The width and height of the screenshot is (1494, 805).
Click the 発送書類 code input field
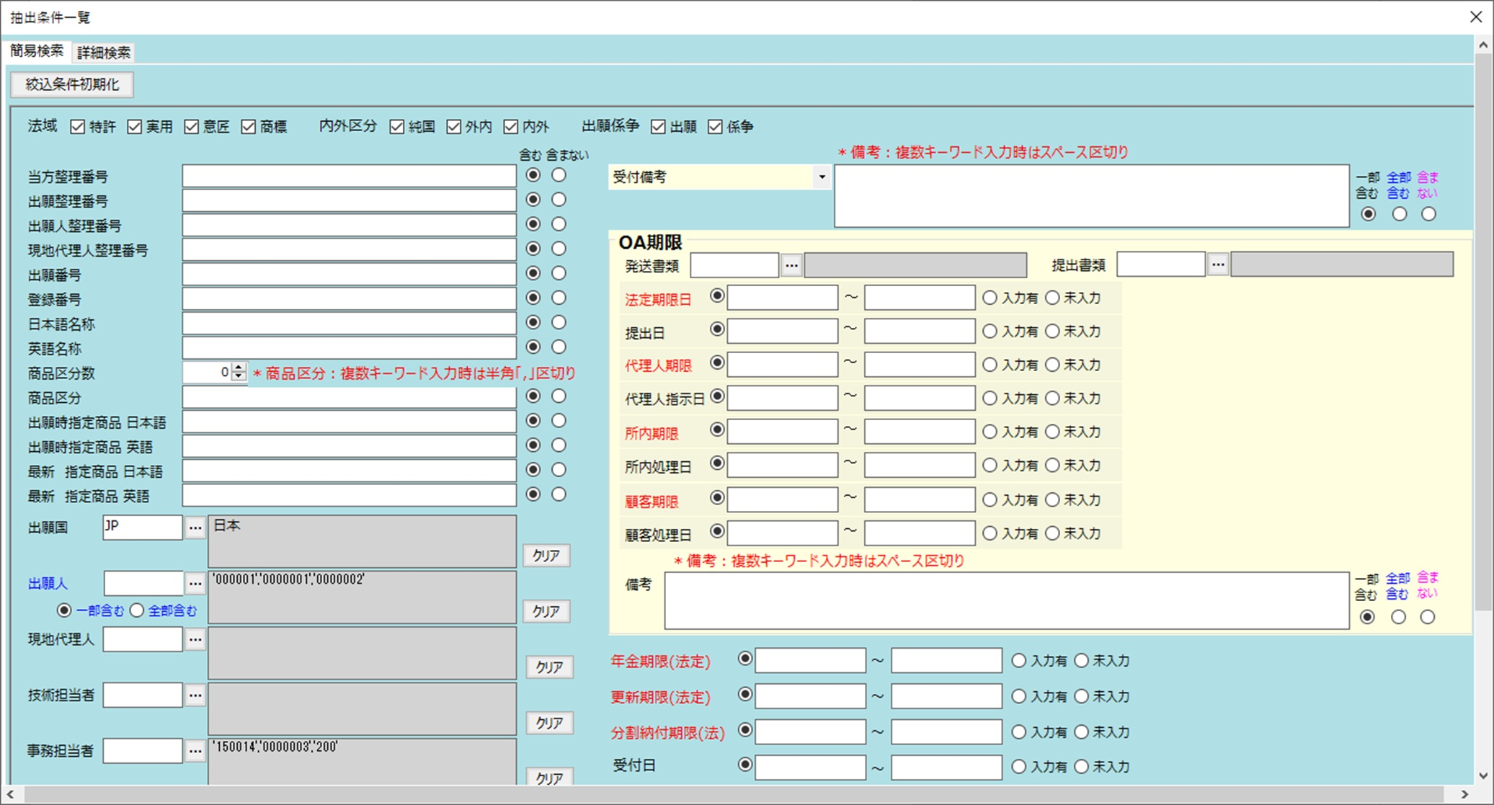coord(734,265)
